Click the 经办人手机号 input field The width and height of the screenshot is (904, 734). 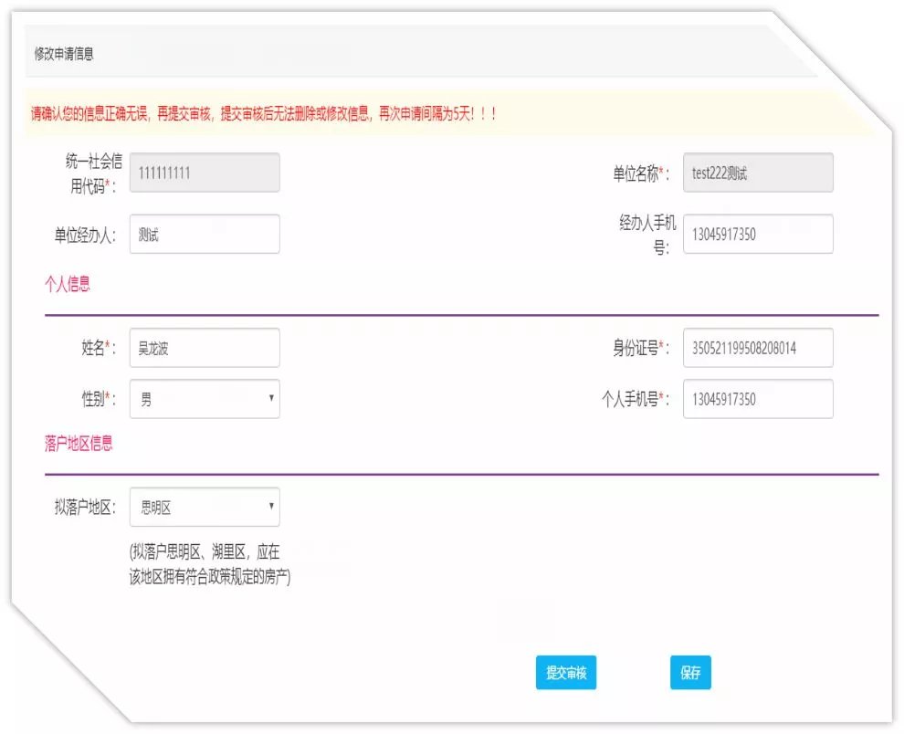(757, 235)
